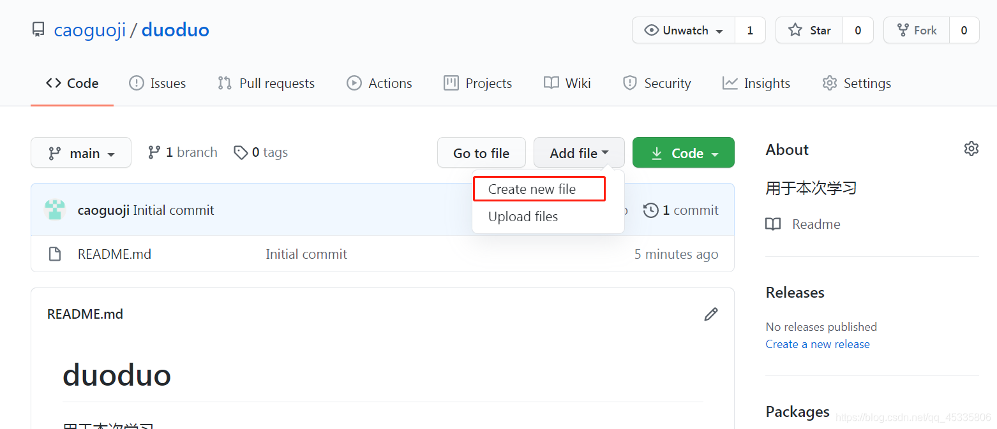This screenshot has width=997, height=429.
Task: Expand the main branch selector
Action: [81, 153]
